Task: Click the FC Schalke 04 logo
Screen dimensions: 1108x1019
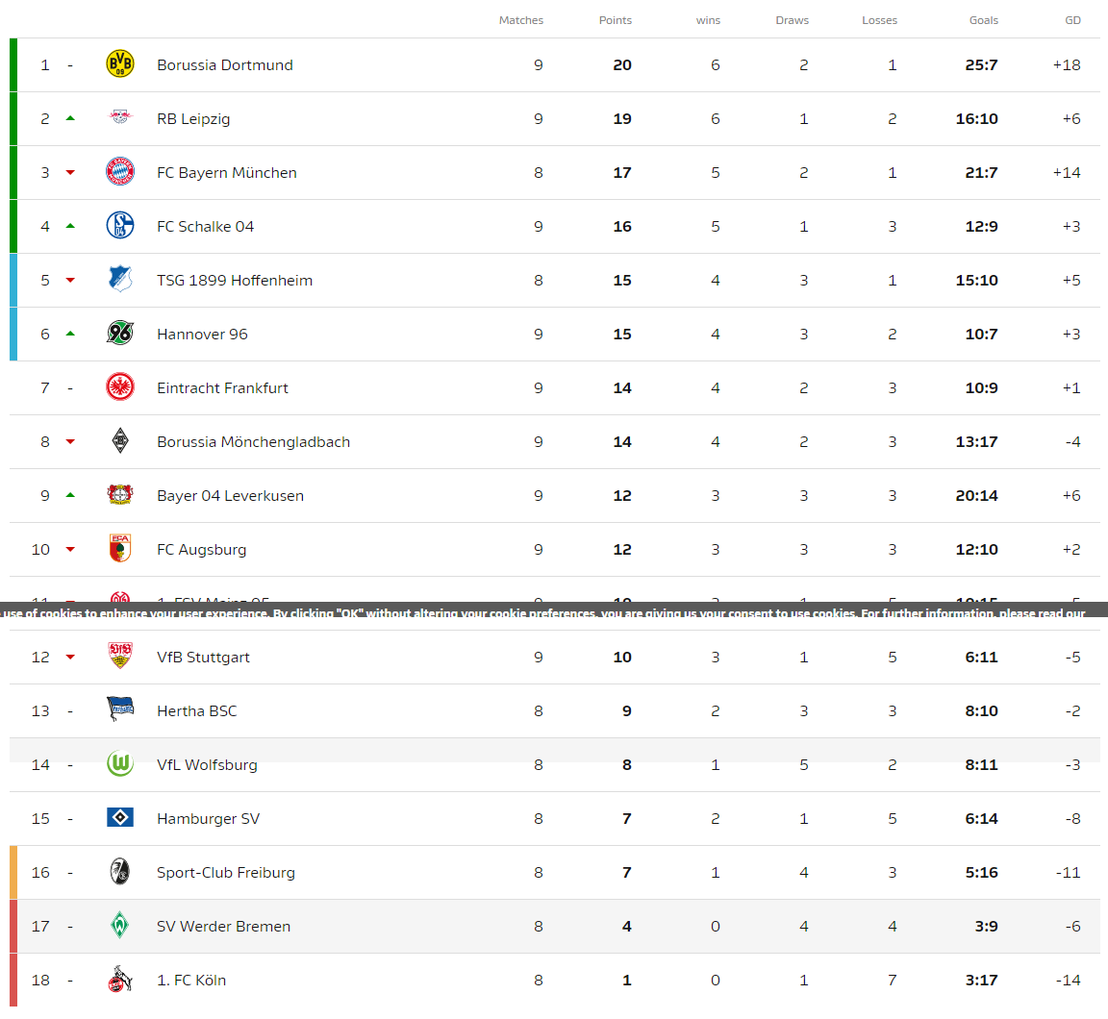Action: [120, 227]
